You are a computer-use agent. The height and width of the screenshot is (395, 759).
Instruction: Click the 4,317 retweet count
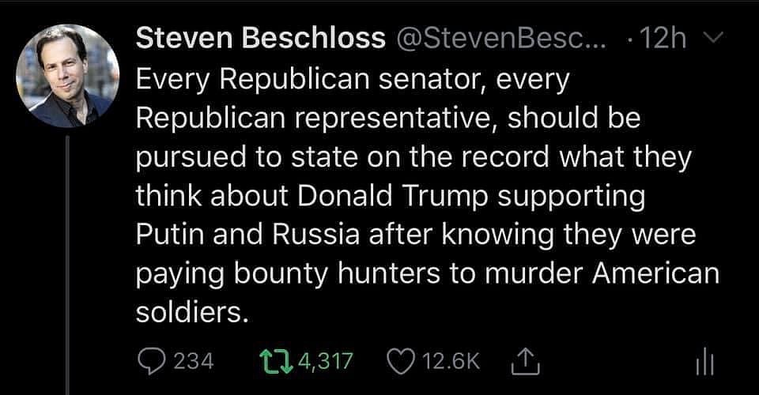326,361
